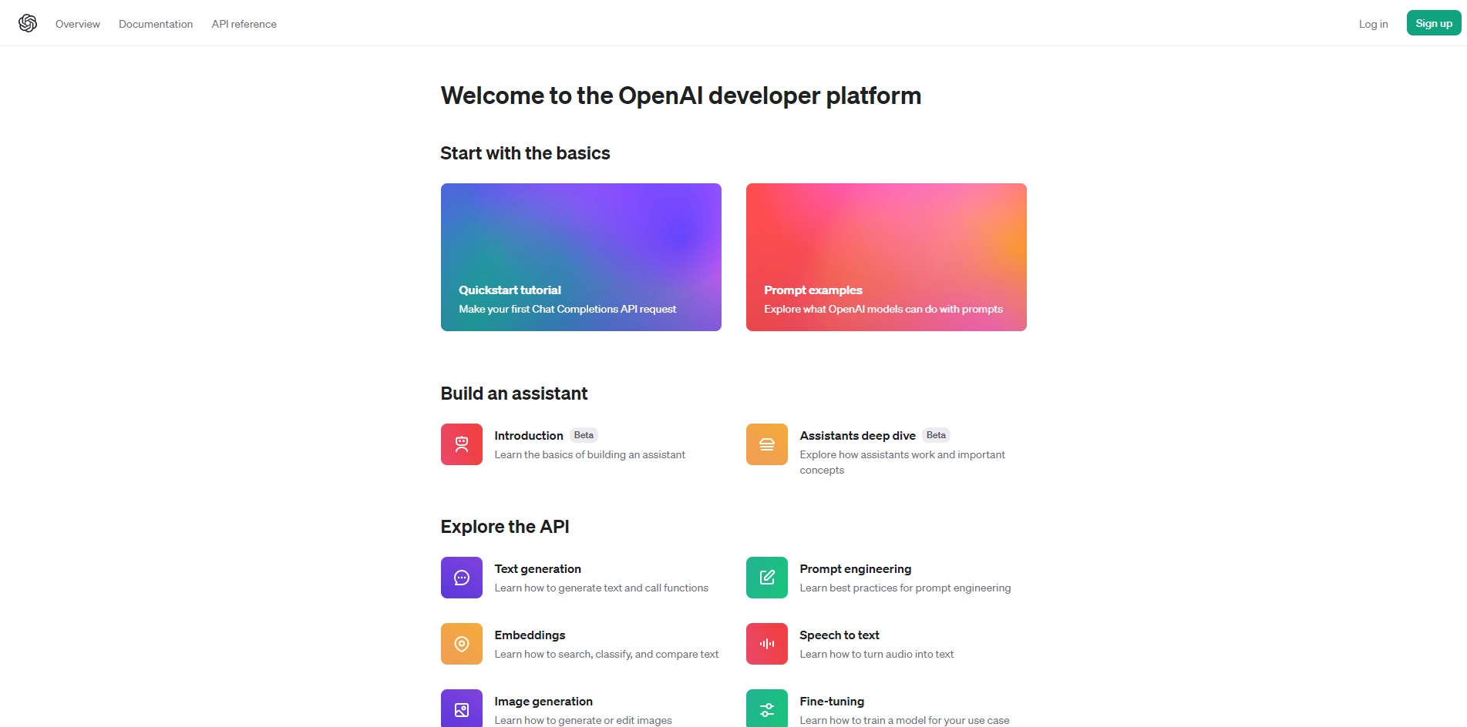
Task: Click the green Prompt engineering pencil icon
Action: (766, 578)
